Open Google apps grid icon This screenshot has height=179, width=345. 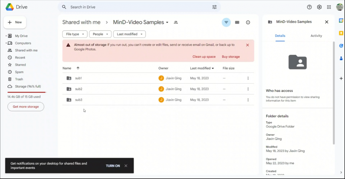click(x=329, y=7)
